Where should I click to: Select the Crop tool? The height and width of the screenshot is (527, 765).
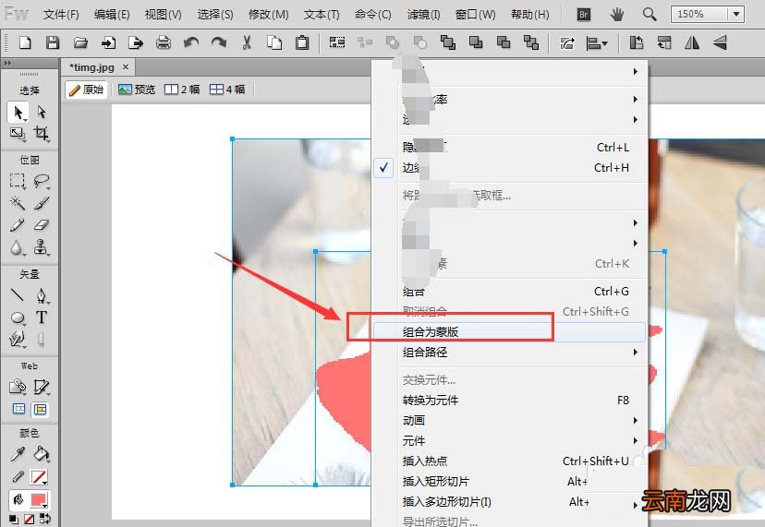pos(42,134)
